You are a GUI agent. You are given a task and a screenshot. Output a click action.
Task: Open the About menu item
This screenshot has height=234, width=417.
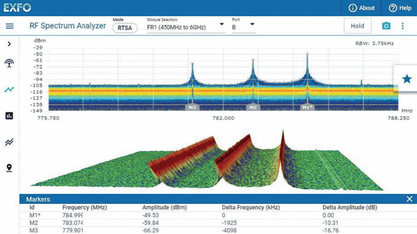point(361,8)
